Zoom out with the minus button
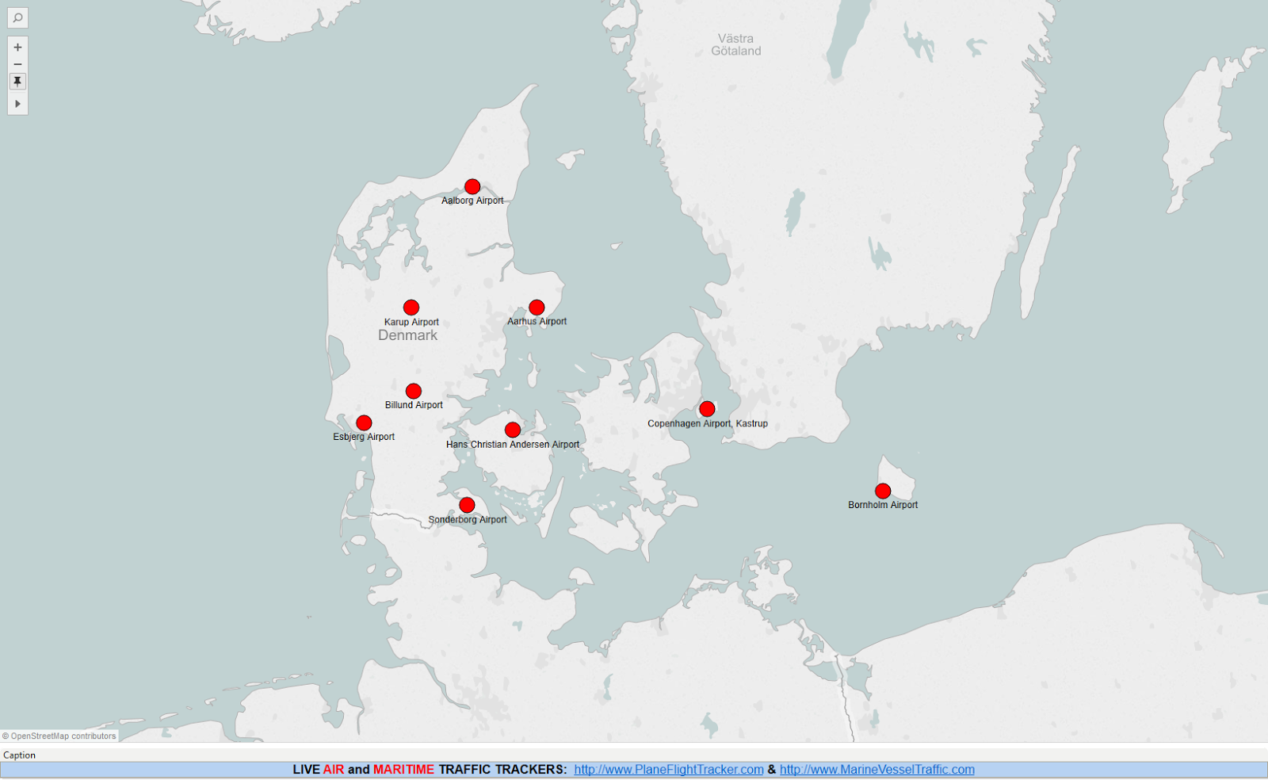The height and width of the screenshot is (780, 1268). pos(17,63)
